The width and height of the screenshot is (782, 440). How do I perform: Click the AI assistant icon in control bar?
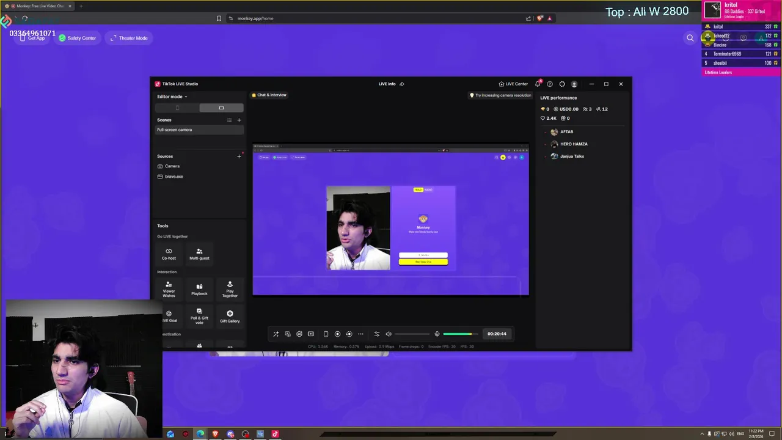pyautogui.click(x=299, y=334)
